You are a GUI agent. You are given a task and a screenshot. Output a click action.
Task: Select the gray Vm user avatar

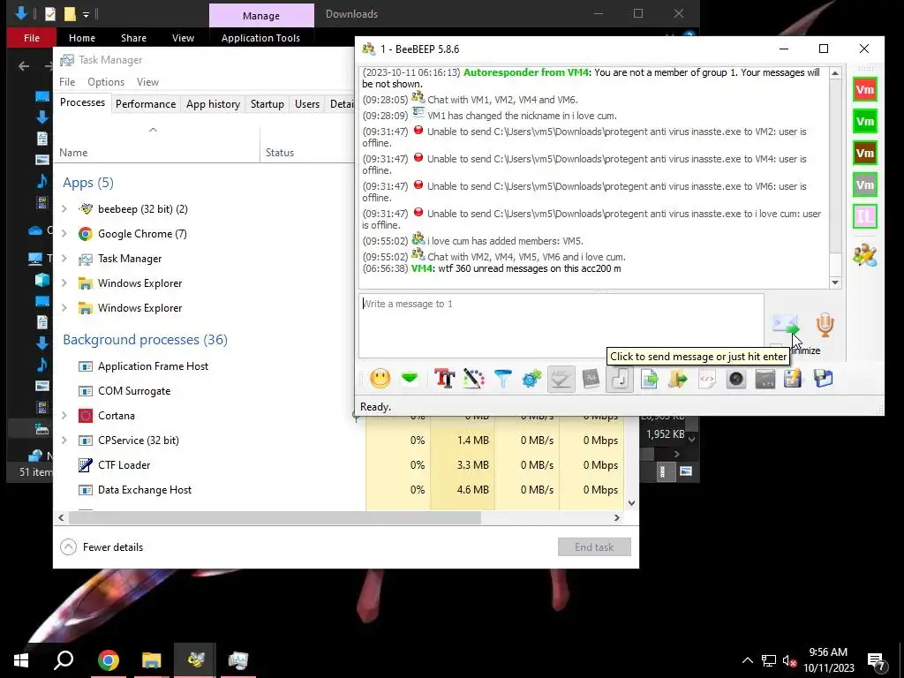click(865, 185)
